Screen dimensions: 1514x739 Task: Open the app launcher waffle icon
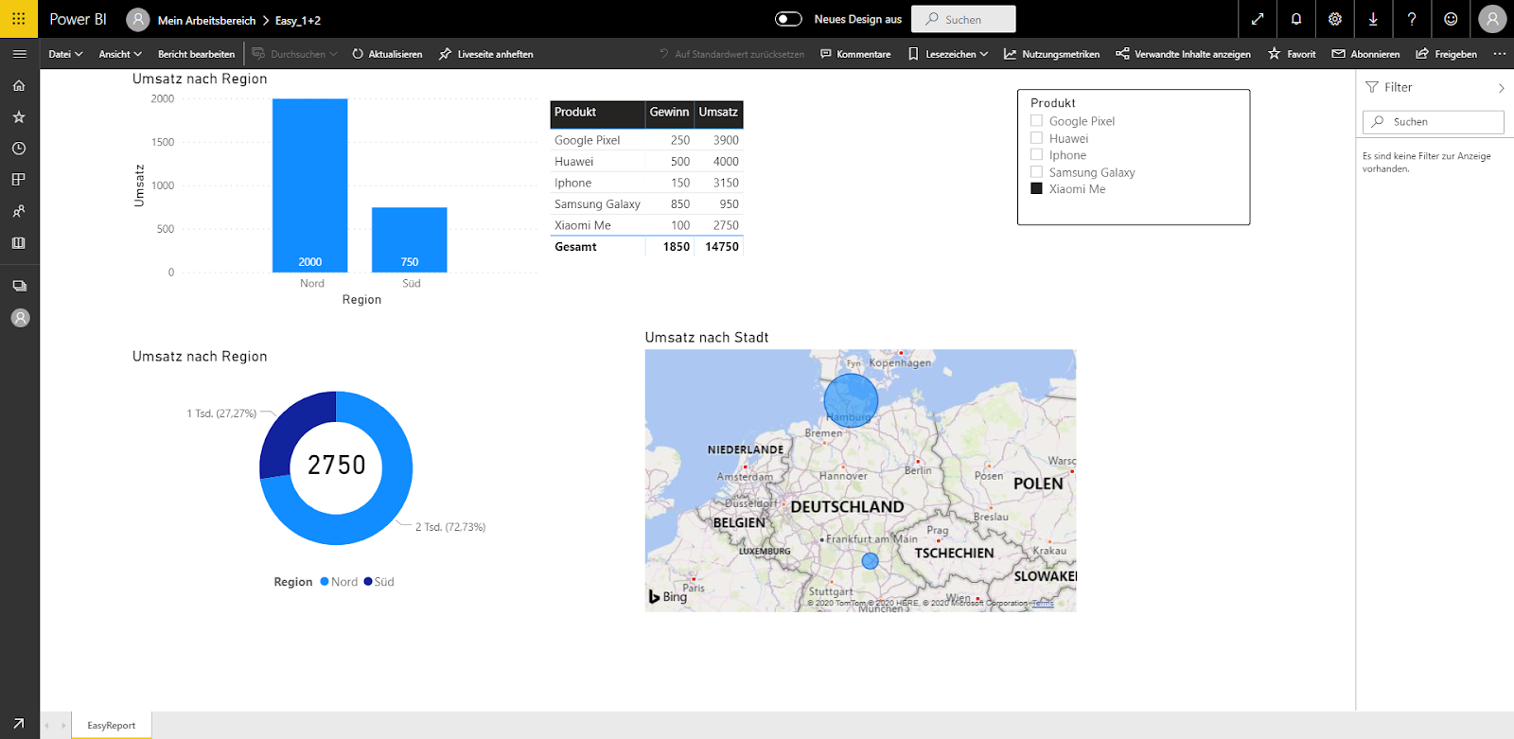tap(19, 19)
